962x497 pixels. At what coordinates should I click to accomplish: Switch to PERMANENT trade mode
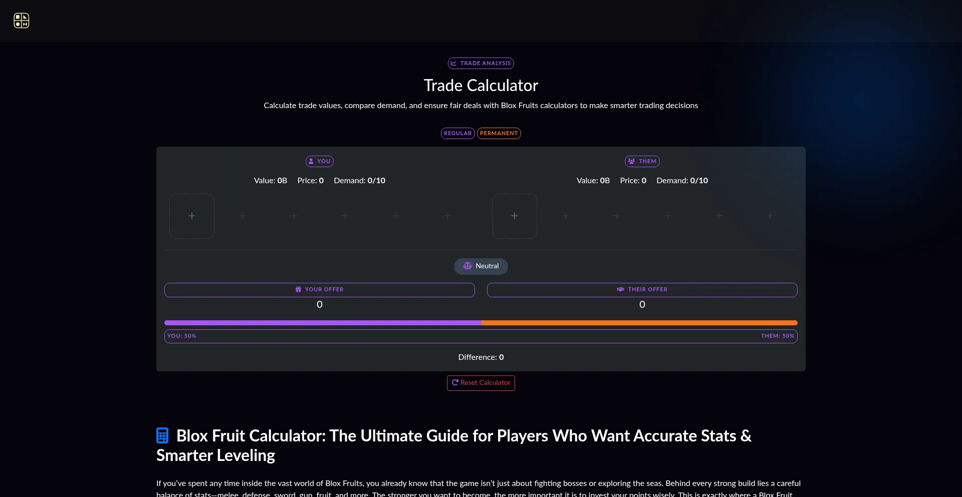[x=499, y=134]
